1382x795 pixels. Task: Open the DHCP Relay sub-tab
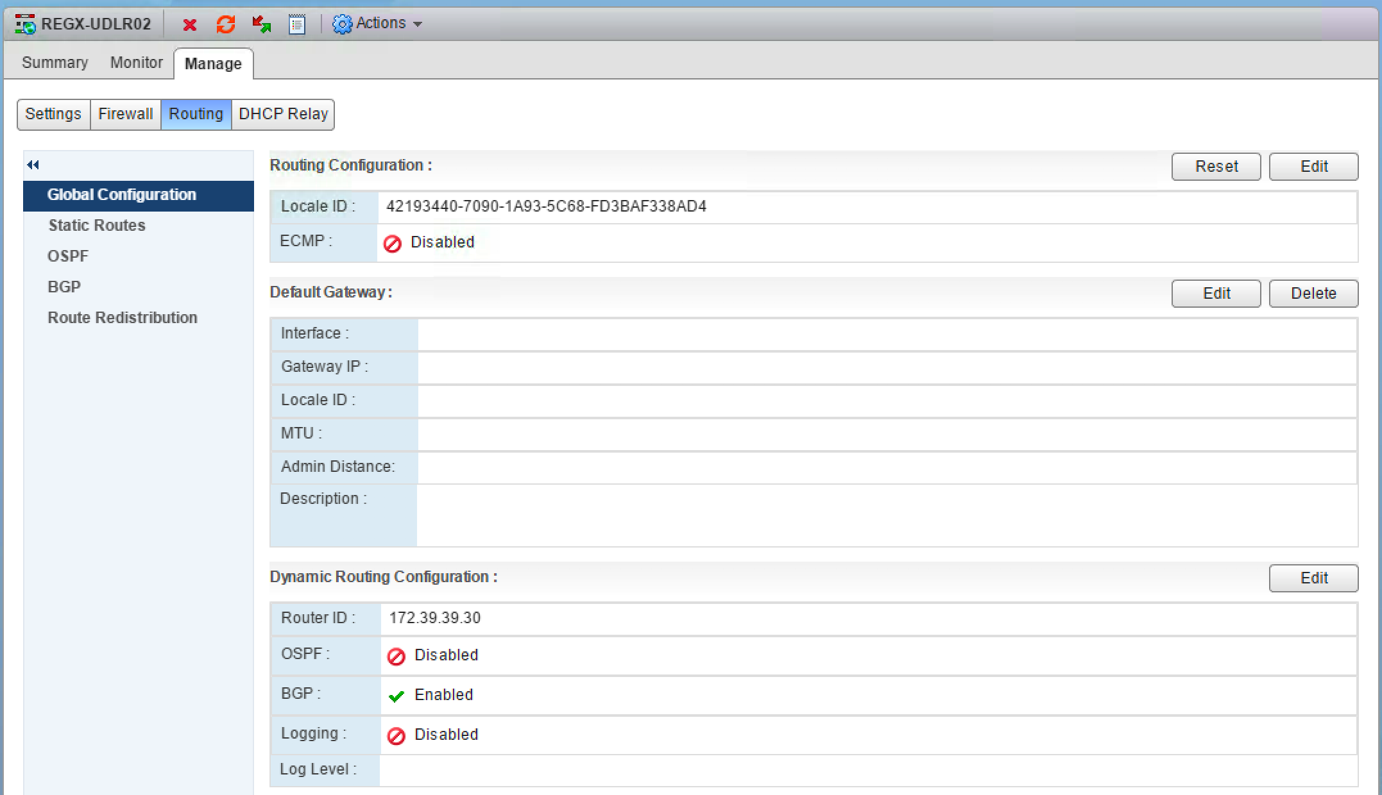[283, 114]
